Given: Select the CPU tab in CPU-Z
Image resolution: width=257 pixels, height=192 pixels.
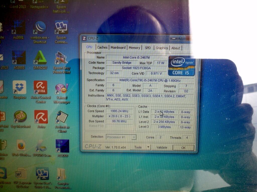Looking at the screenshot, I should [x=89, y=47].
